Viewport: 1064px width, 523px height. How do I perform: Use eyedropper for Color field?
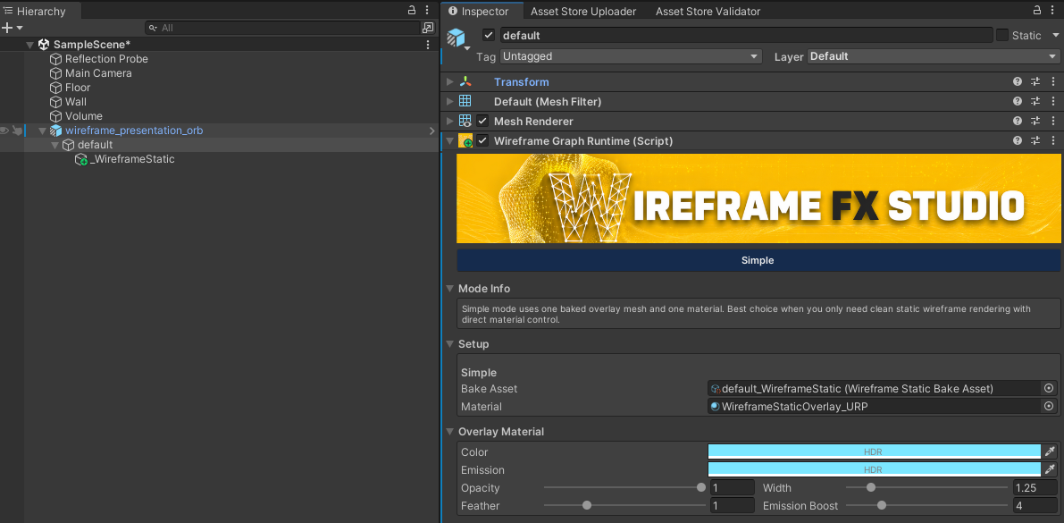(x=1050, y=451)
